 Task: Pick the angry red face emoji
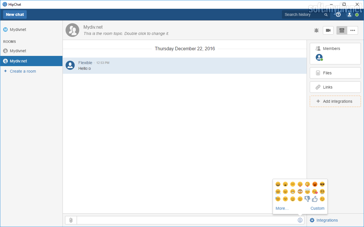click(315, 184)
